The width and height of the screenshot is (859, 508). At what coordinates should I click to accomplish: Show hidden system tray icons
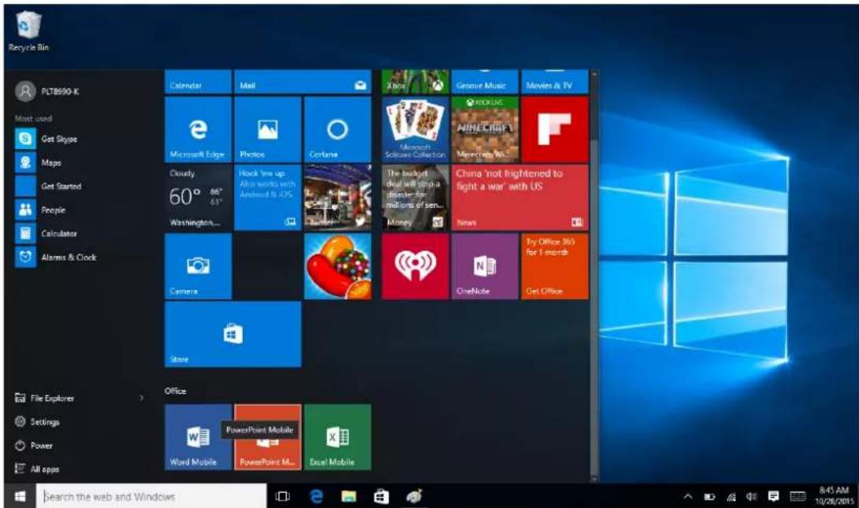pyautogui.click(x=688, y=496)
